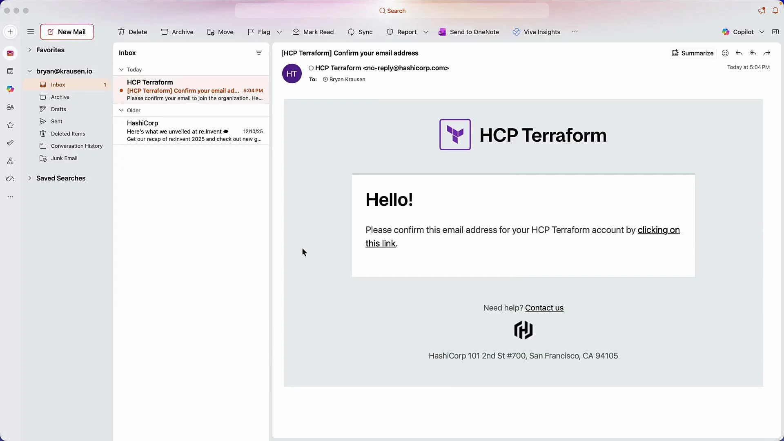Open the HashiCorp re:Invent email
The image size is (784, 441).
pyautogui.click(x=191, y=131)
